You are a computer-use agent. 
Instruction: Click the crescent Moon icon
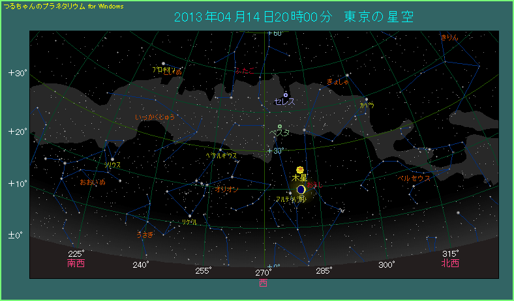[x=301, y=189]
